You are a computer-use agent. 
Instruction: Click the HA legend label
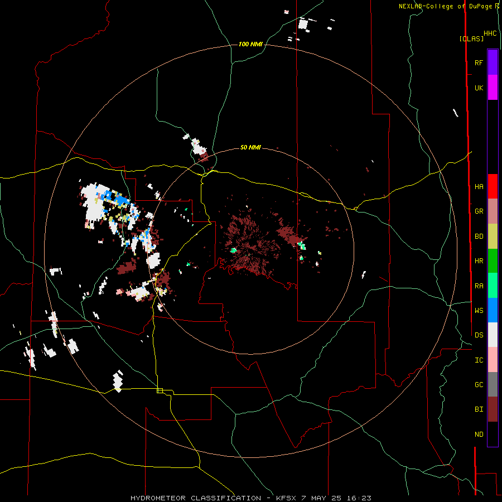point(479,187)
